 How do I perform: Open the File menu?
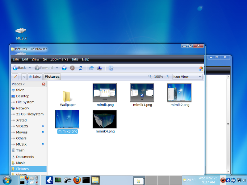[x=16, y=59]
